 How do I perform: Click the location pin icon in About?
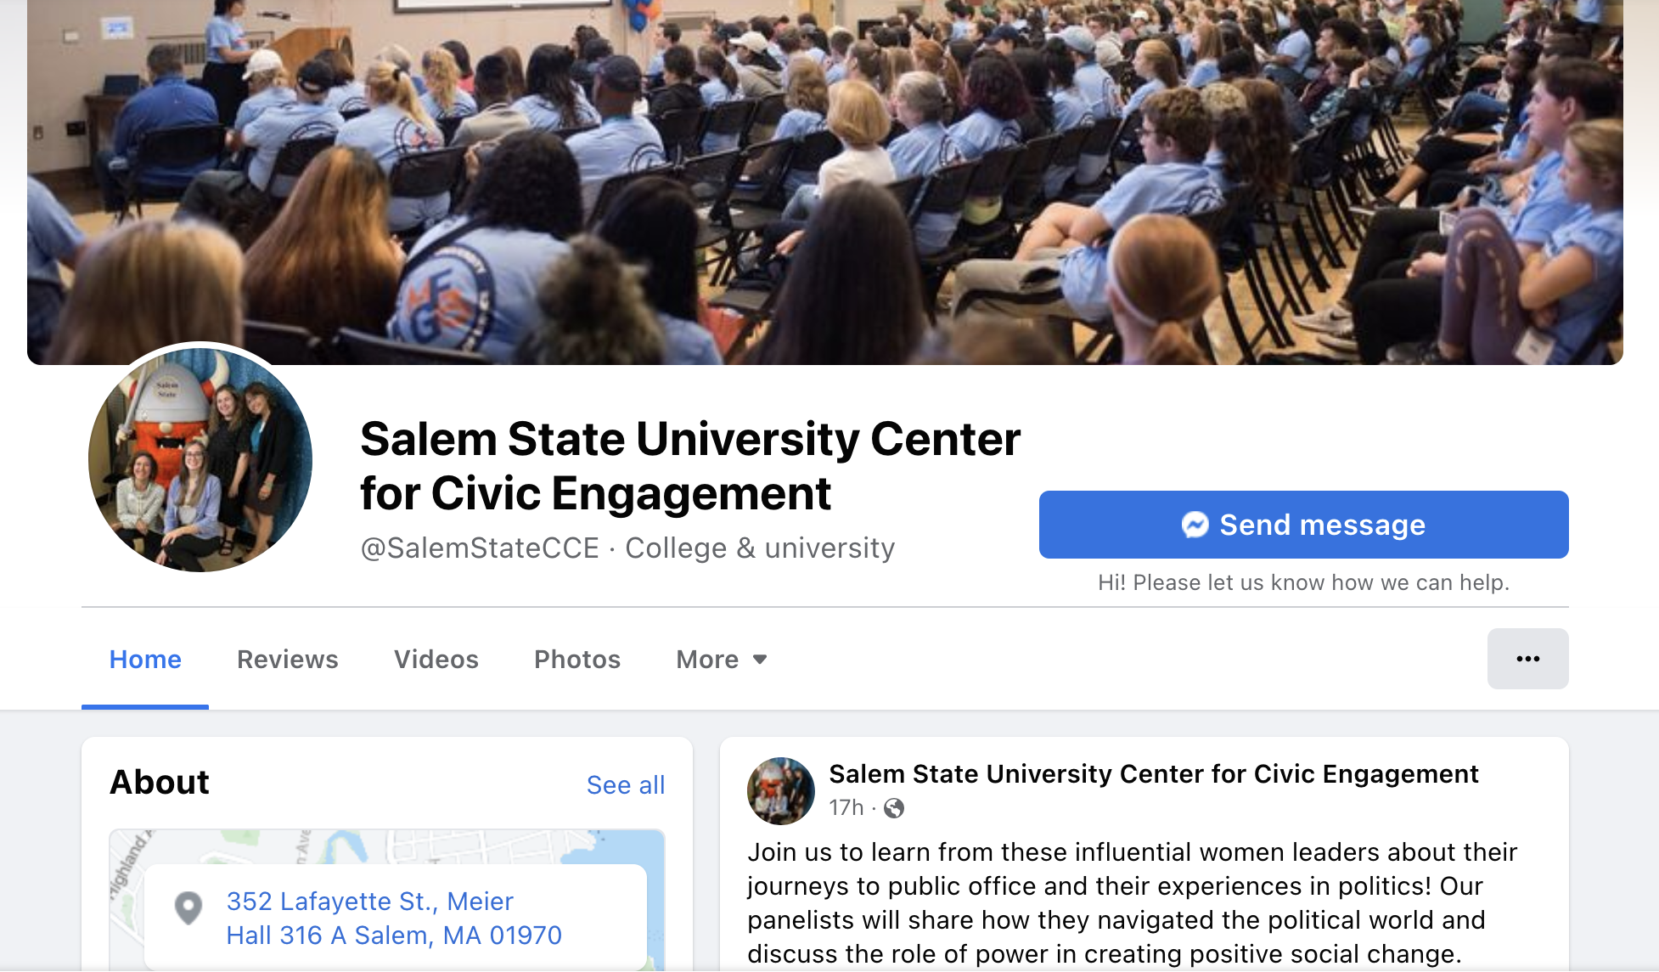[188, 907]
